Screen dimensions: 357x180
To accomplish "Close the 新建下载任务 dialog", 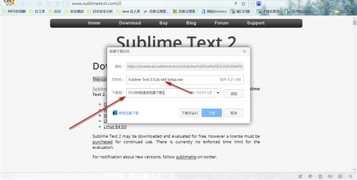I will (x=244, y=51).
